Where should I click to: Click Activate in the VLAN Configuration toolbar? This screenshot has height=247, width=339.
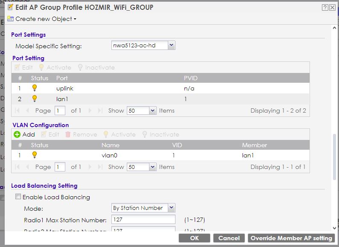[120, 134]
